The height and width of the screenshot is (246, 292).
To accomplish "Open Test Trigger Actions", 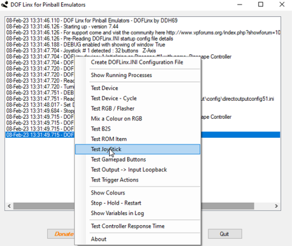I will (137, 180).
